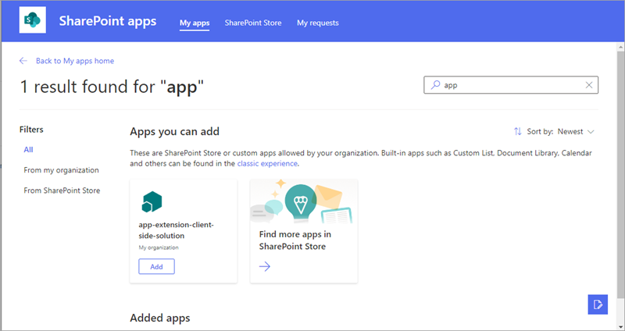Screen dimensions: 625x331
Task: Clear the search box with X
Action: click(x=589, y=85)
